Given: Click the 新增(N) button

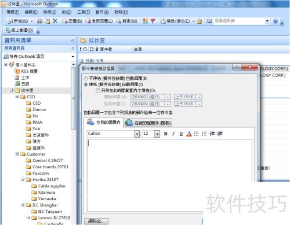Looking at the screenshot, I should pyautogui.click(x=18, y=21).
